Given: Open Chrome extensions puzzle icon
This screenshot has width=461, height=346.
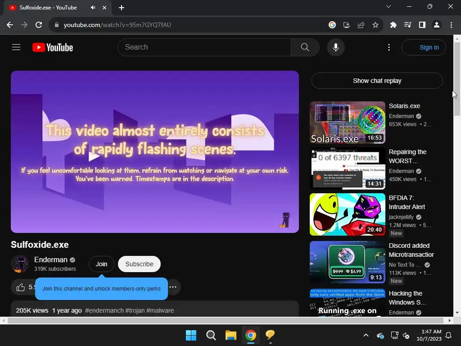Looking at the screenshot, I should pos(393,25).
